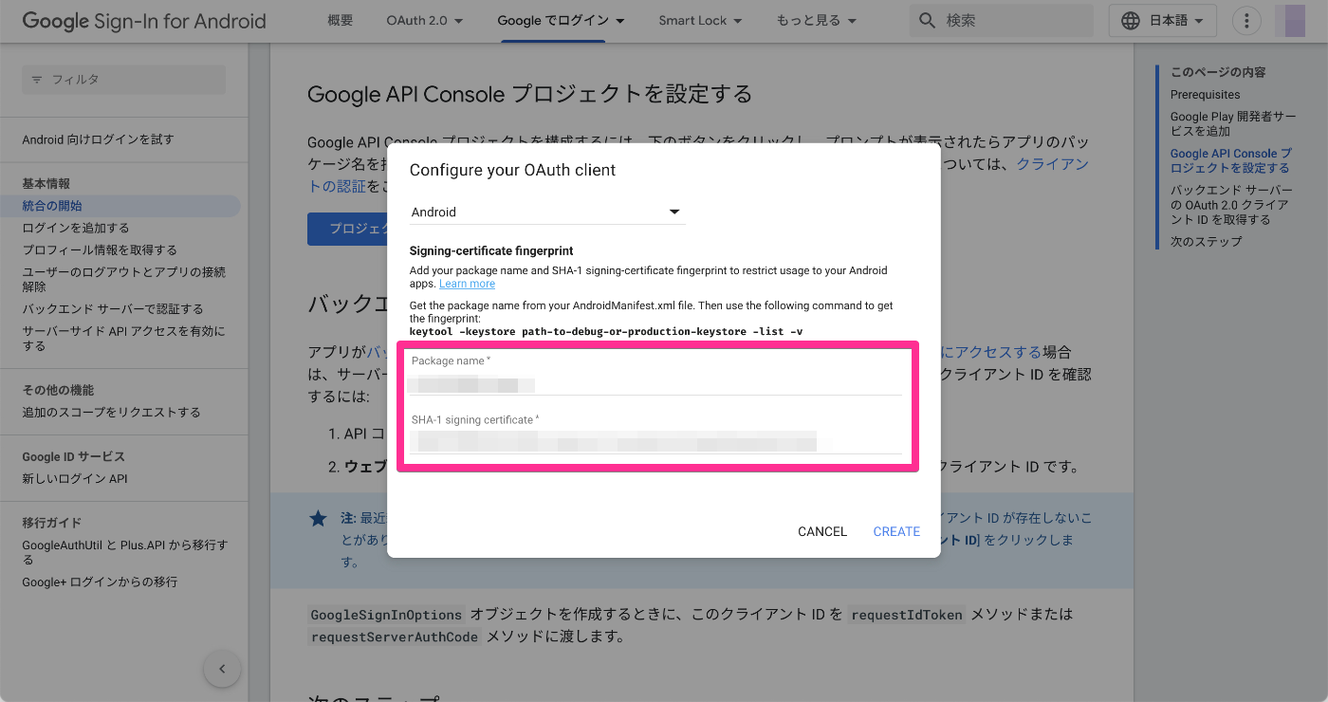Click Signing-certificate fingerprint label
The height and width of the screenshot is (702, 1328).
coord(491,250)
